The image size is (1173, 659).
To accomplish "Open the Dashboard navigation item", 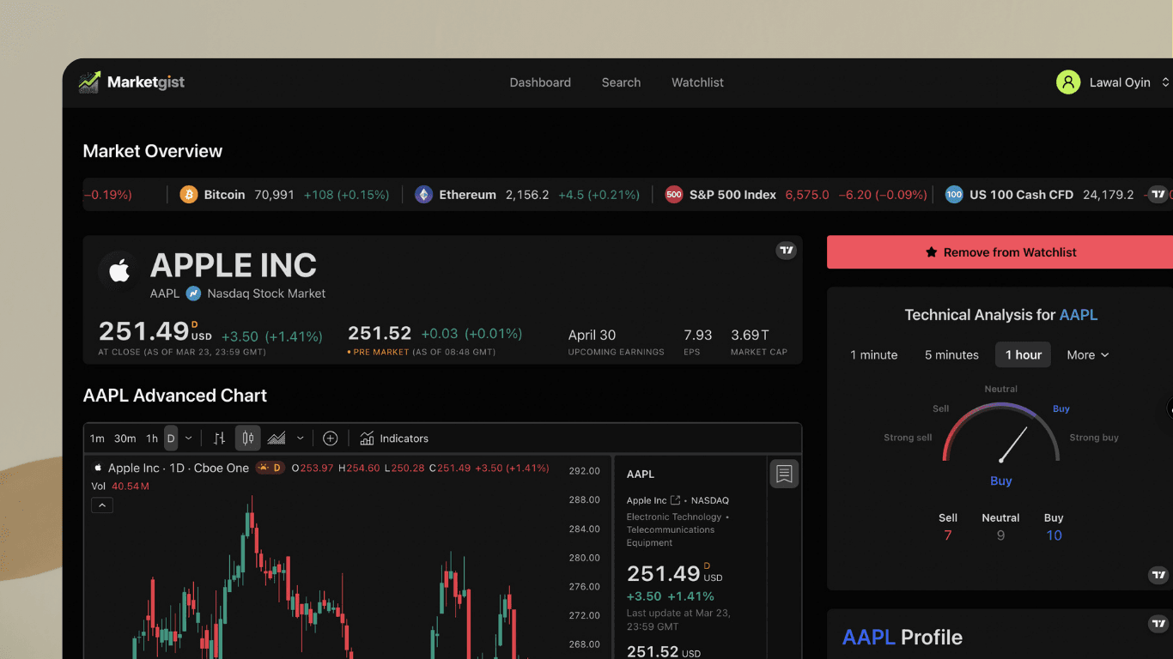I will point(540,82).
